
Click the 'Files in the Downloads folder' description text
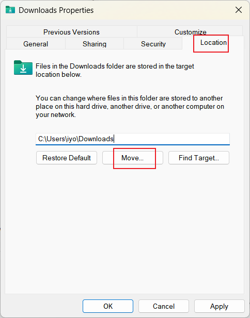pyautogui.click(x=115, y=71)
